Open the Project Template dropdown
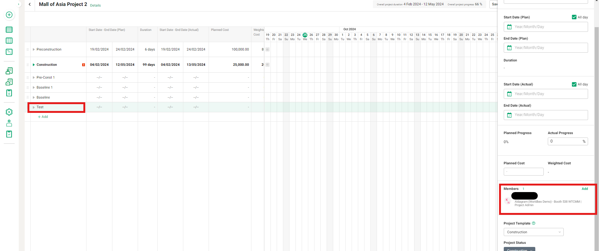 click(533, 232)
